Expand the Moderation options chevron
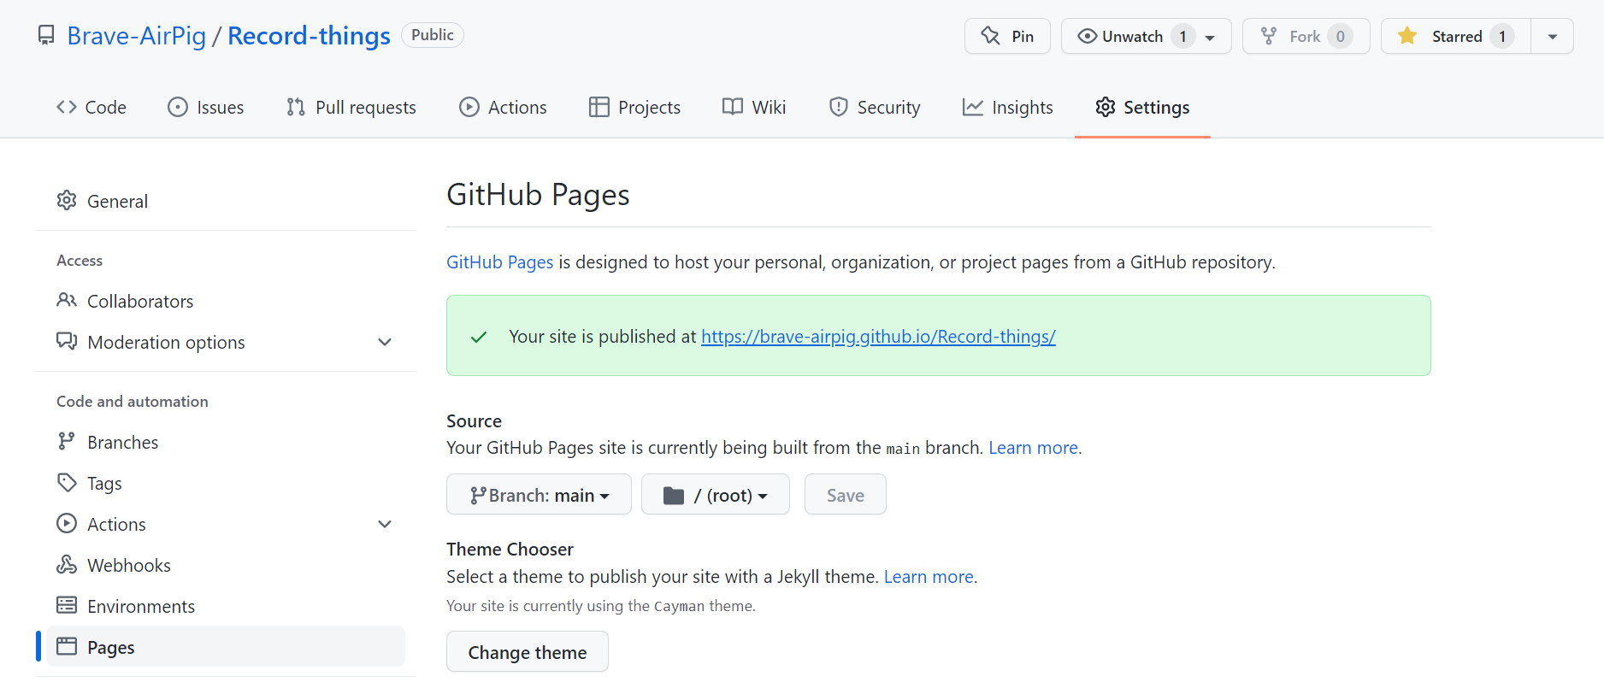Viewport: 1604px width, 688px height. click(x=385, y=342)
